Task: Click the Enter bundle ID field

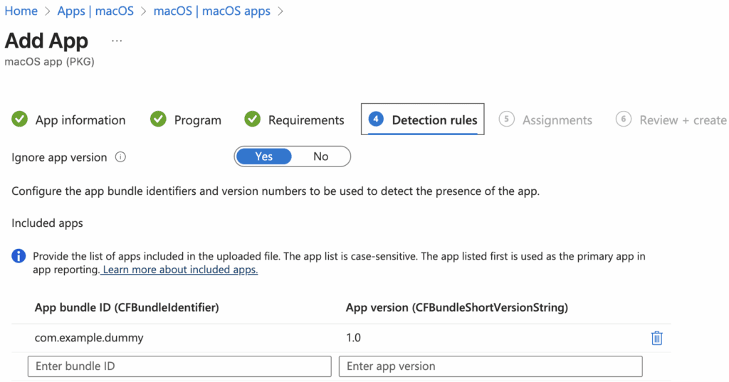Action: 179,366
